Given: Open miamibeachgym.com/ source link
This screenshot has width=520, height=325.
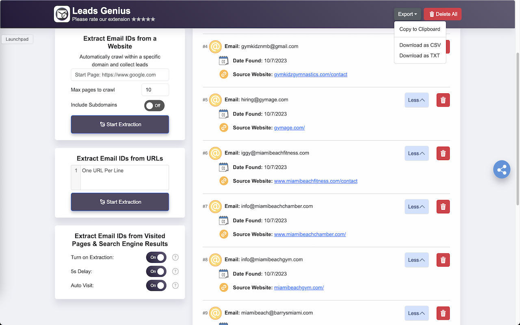Looking at the screenshot, I should click(299, 287).
